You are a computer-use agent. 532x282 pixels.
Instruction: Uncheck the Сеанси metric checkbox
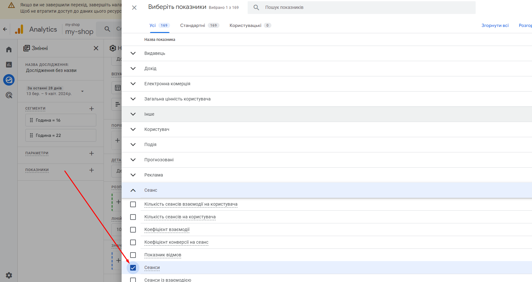point(133,268)
